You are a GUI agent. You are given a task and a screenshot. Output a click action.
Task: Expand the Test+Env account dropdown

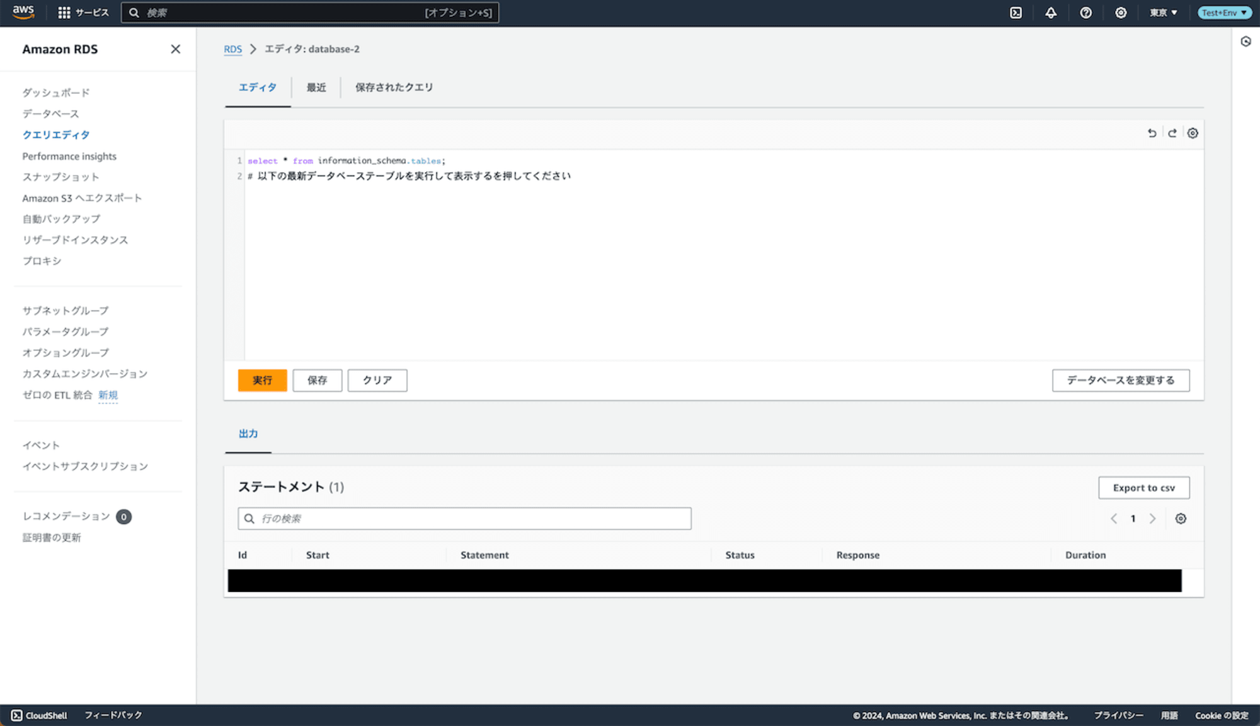1224,13
